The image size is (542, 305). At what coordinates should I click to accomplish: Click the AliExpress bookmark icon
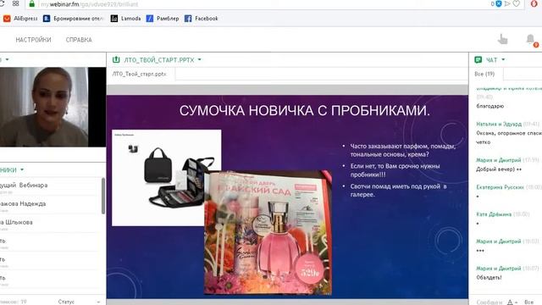(x=7, y=19)
